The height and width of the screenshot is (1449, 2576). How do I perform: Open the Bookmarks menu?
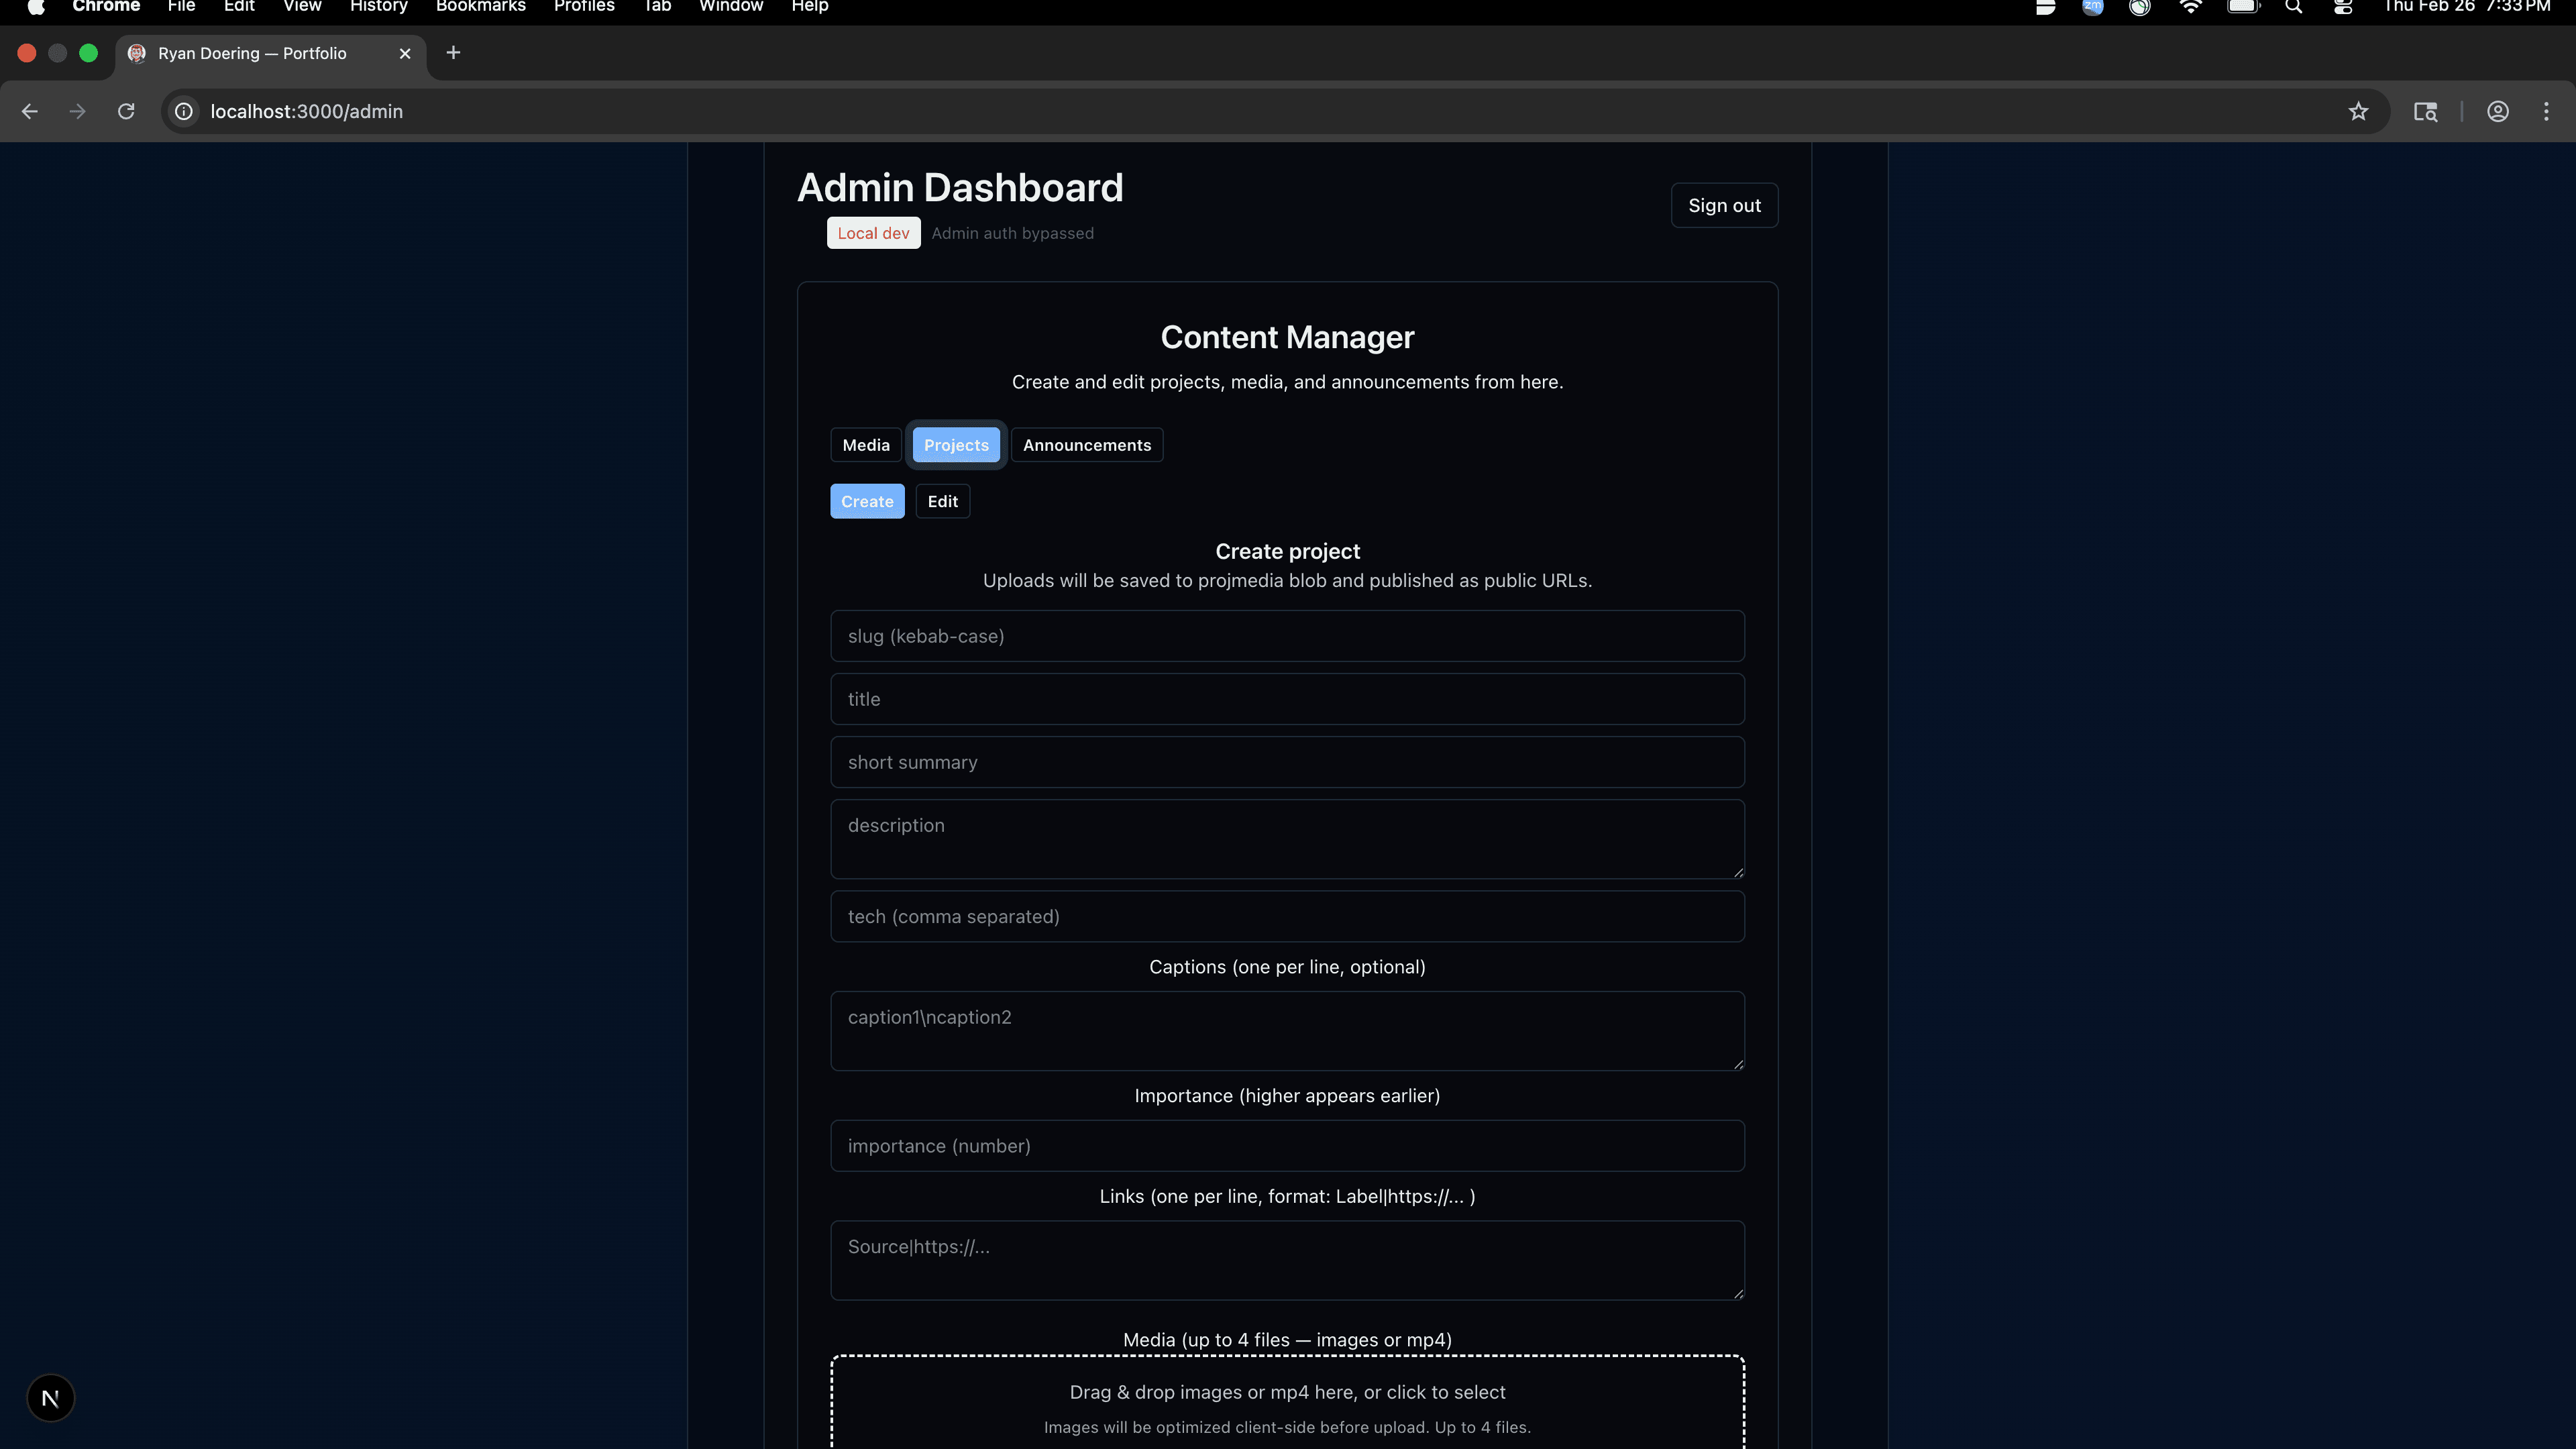(x=480, y=7)
